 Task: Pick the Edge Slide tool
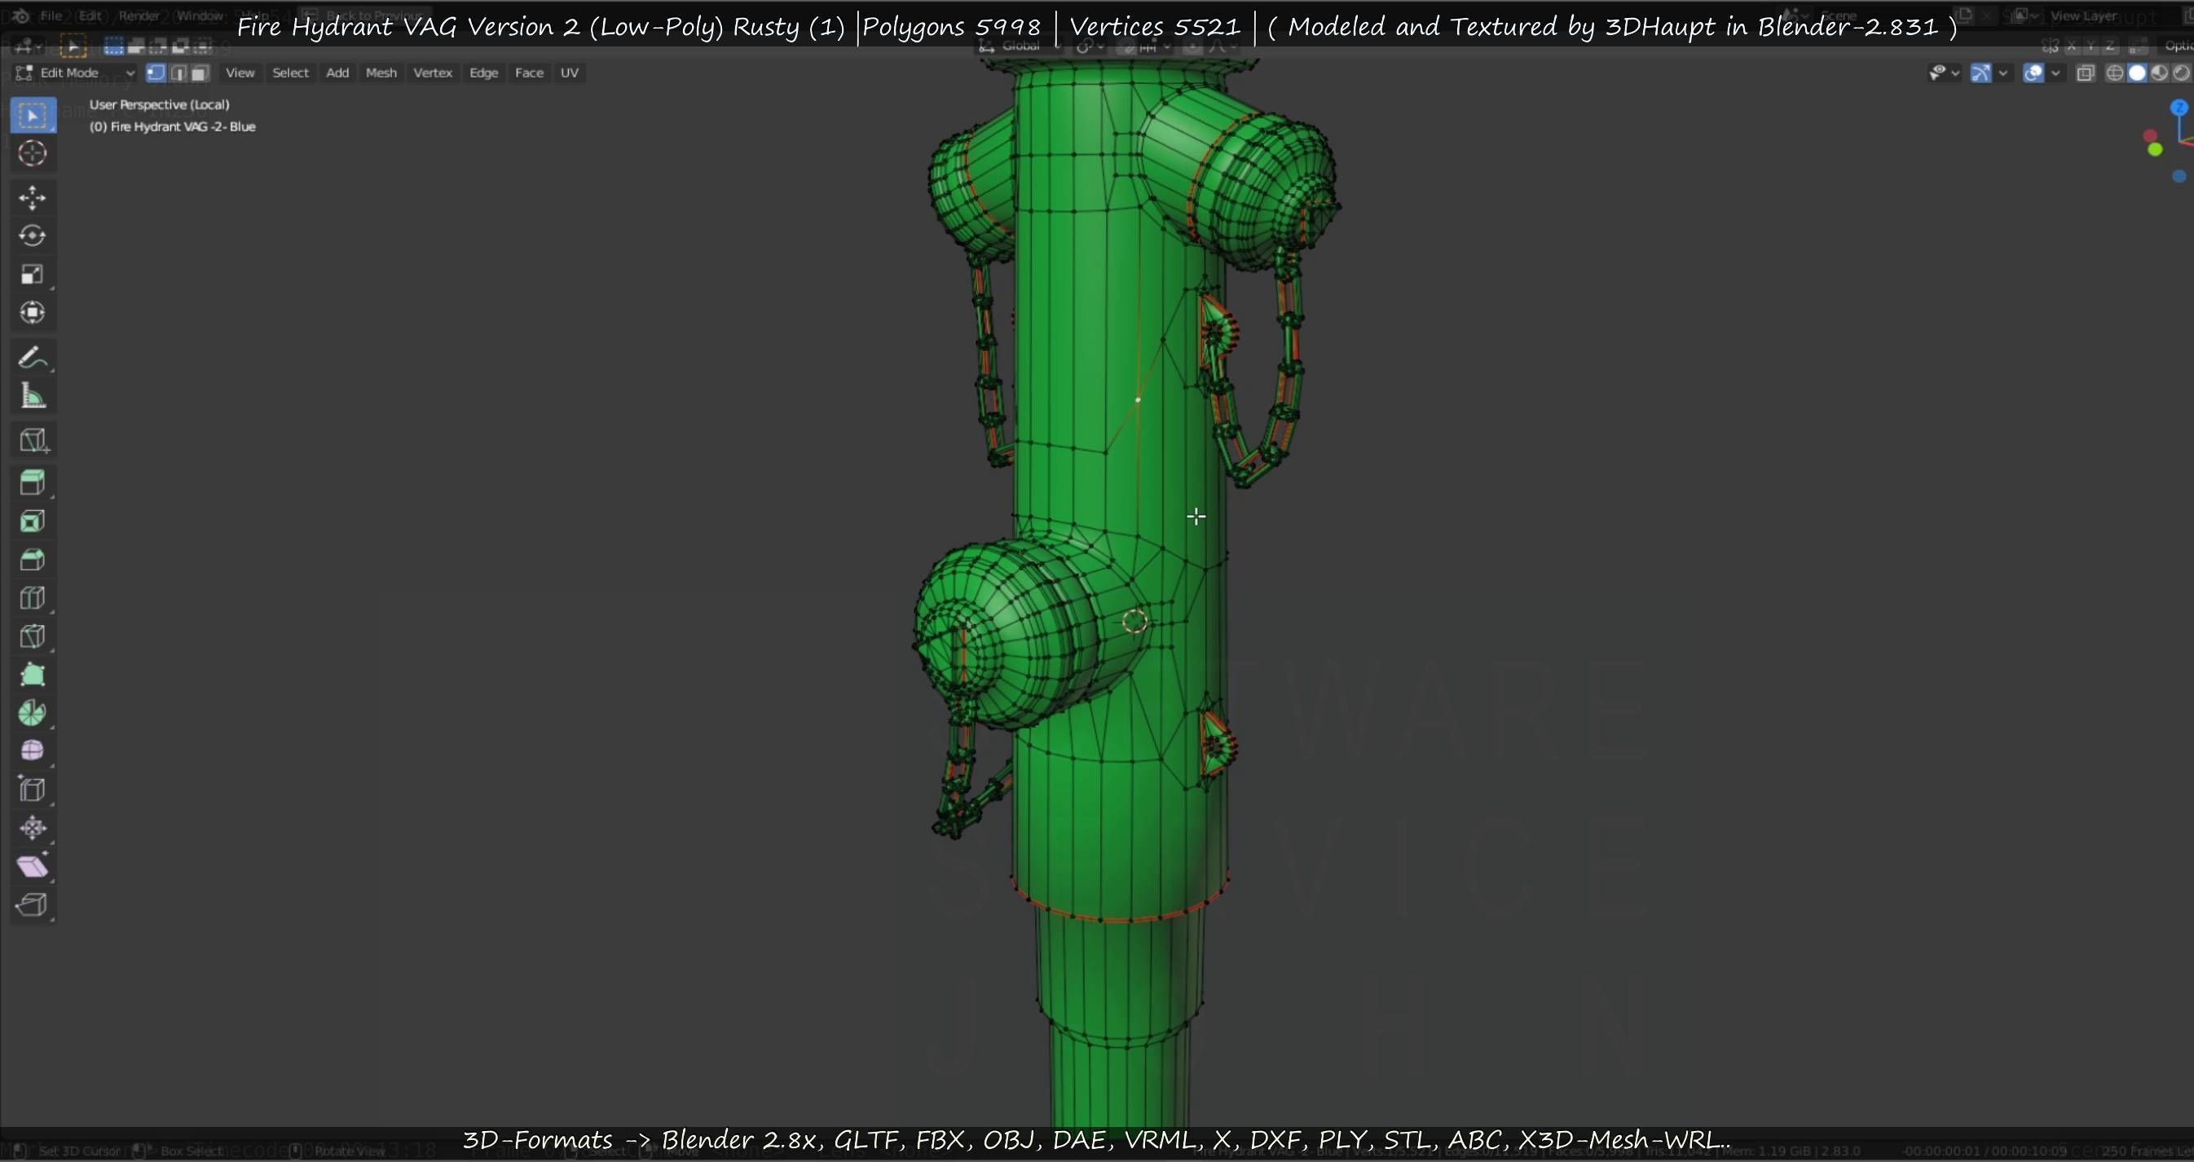coord(33,789)
